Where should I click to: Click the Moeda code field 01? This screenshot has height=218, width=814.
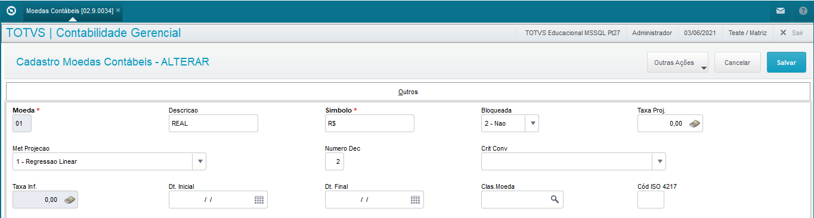coord(22,123)
